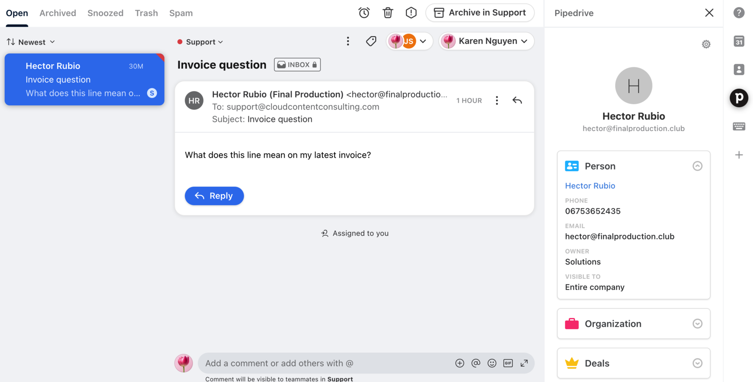
Task: Click the INBOX lock badge
Action: [x=297, y=65]
